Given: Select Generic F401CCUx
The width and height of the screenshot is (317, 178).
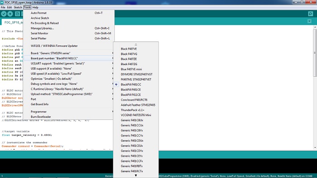Looking at the screenshot, I should pyautogui.click(x=136, y=126).
